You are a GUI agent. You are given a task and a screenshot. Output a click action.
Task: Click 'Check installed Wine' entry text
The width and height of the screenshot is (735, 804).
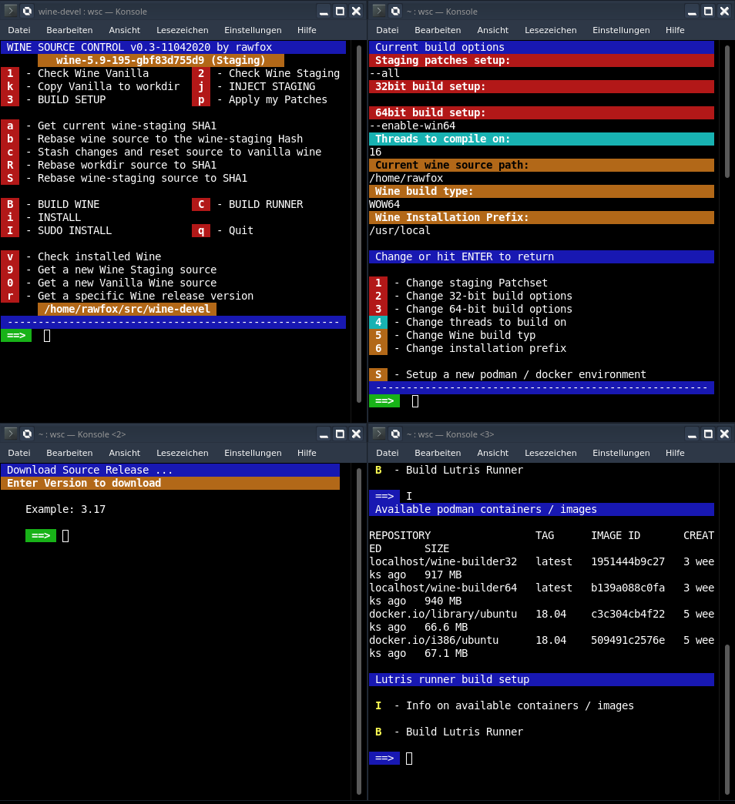(x=99, y=256)
